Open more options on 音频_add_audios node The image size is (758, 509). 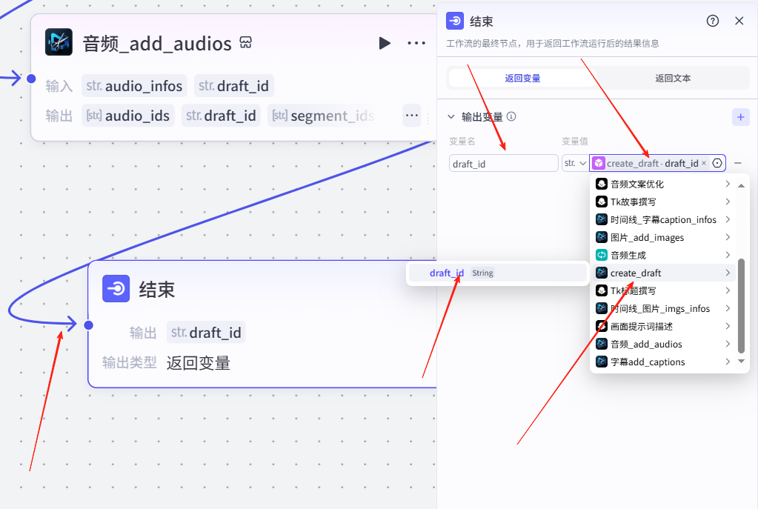[x=416, y=43]
